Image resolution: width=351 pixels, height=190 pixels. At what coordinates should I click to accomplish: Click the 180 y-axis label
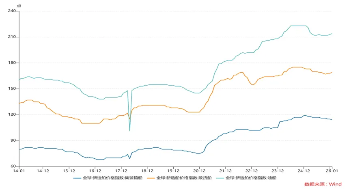point(12,63)
